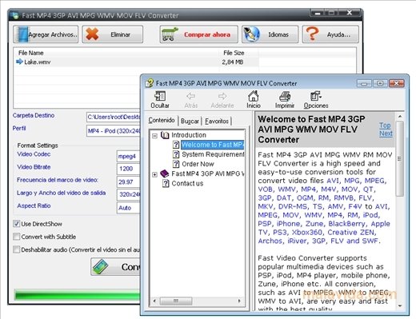Click the Ocultar hide-pane icon

160,96
